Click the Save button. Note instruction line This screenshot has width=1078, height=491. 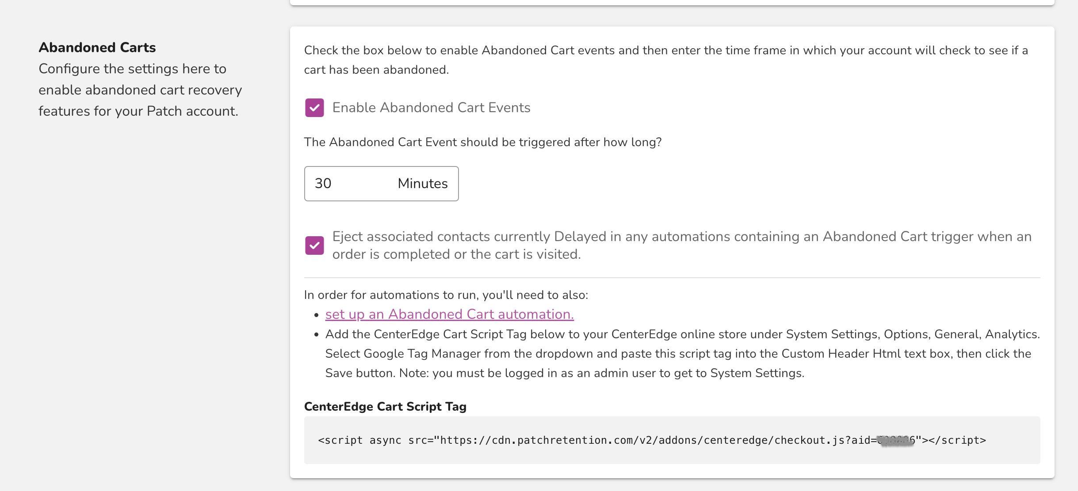pyautogui.click(x=564, y=373)
